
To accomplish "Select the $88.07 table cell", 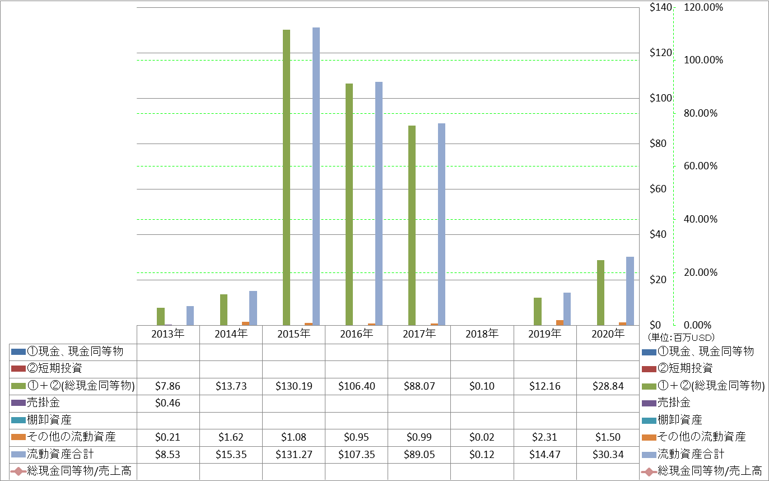I will 420,386.
